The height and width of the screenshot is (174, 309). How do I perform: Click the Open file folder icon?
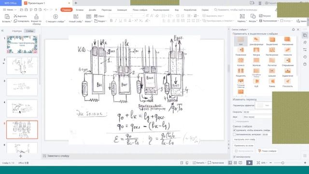(21, 10)
